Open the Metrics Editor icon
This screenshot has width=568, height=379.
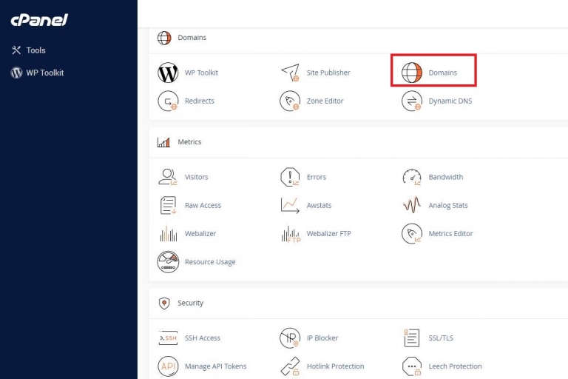point(412,234)
